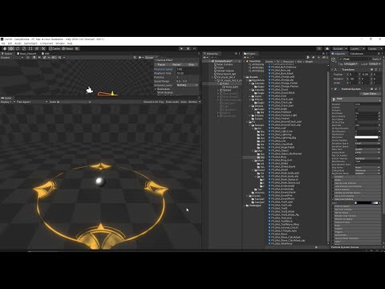
Task: Open the Scene view Gizmos dropdown
Action: tap(151, 57)
